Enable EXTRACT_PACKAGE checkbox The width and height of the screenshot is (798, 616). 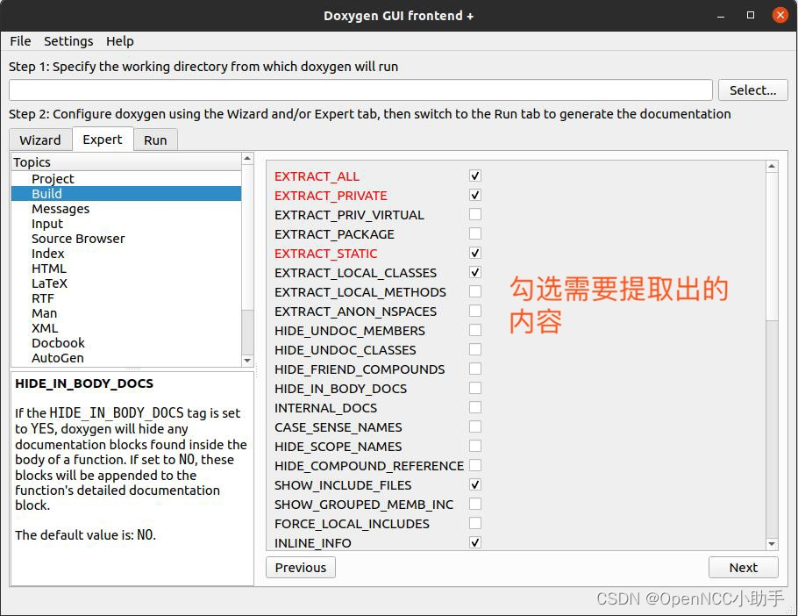coord(474,233)
